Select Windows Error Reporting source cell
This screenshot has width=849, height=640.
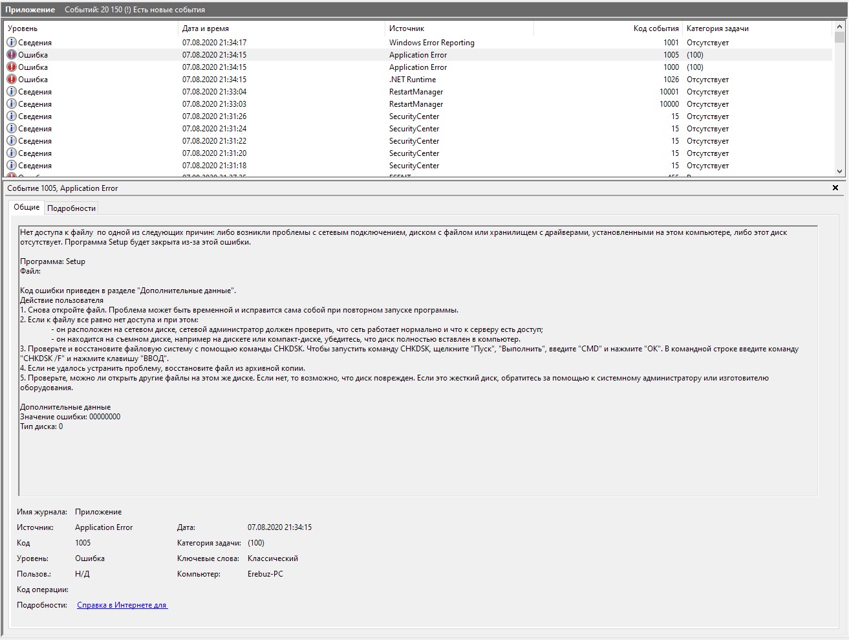[x=431, y=43]
